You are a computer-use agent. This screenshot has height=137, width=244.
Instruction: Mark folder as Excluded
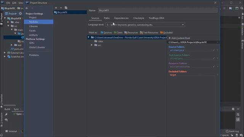point(166,33)
